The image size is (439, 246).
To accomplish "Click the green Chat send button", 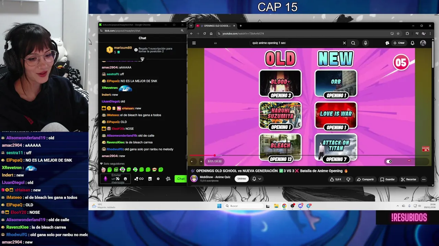I will 181,179.
